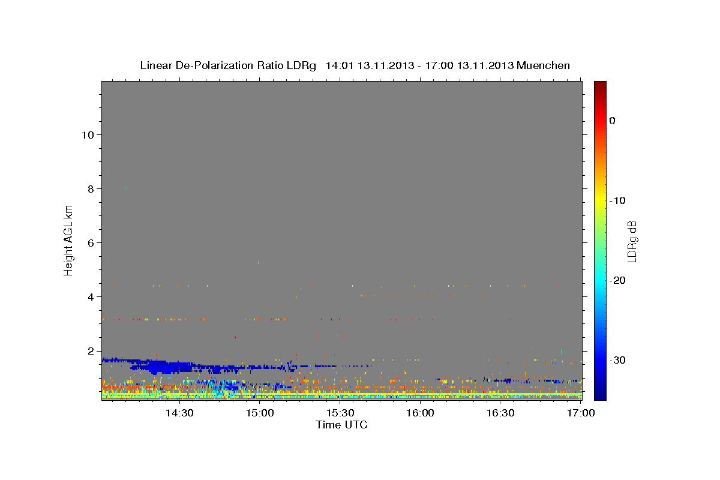Screen dimensions: 720x480
Task: Click the 15:00 time tick label
Action: 260,413
